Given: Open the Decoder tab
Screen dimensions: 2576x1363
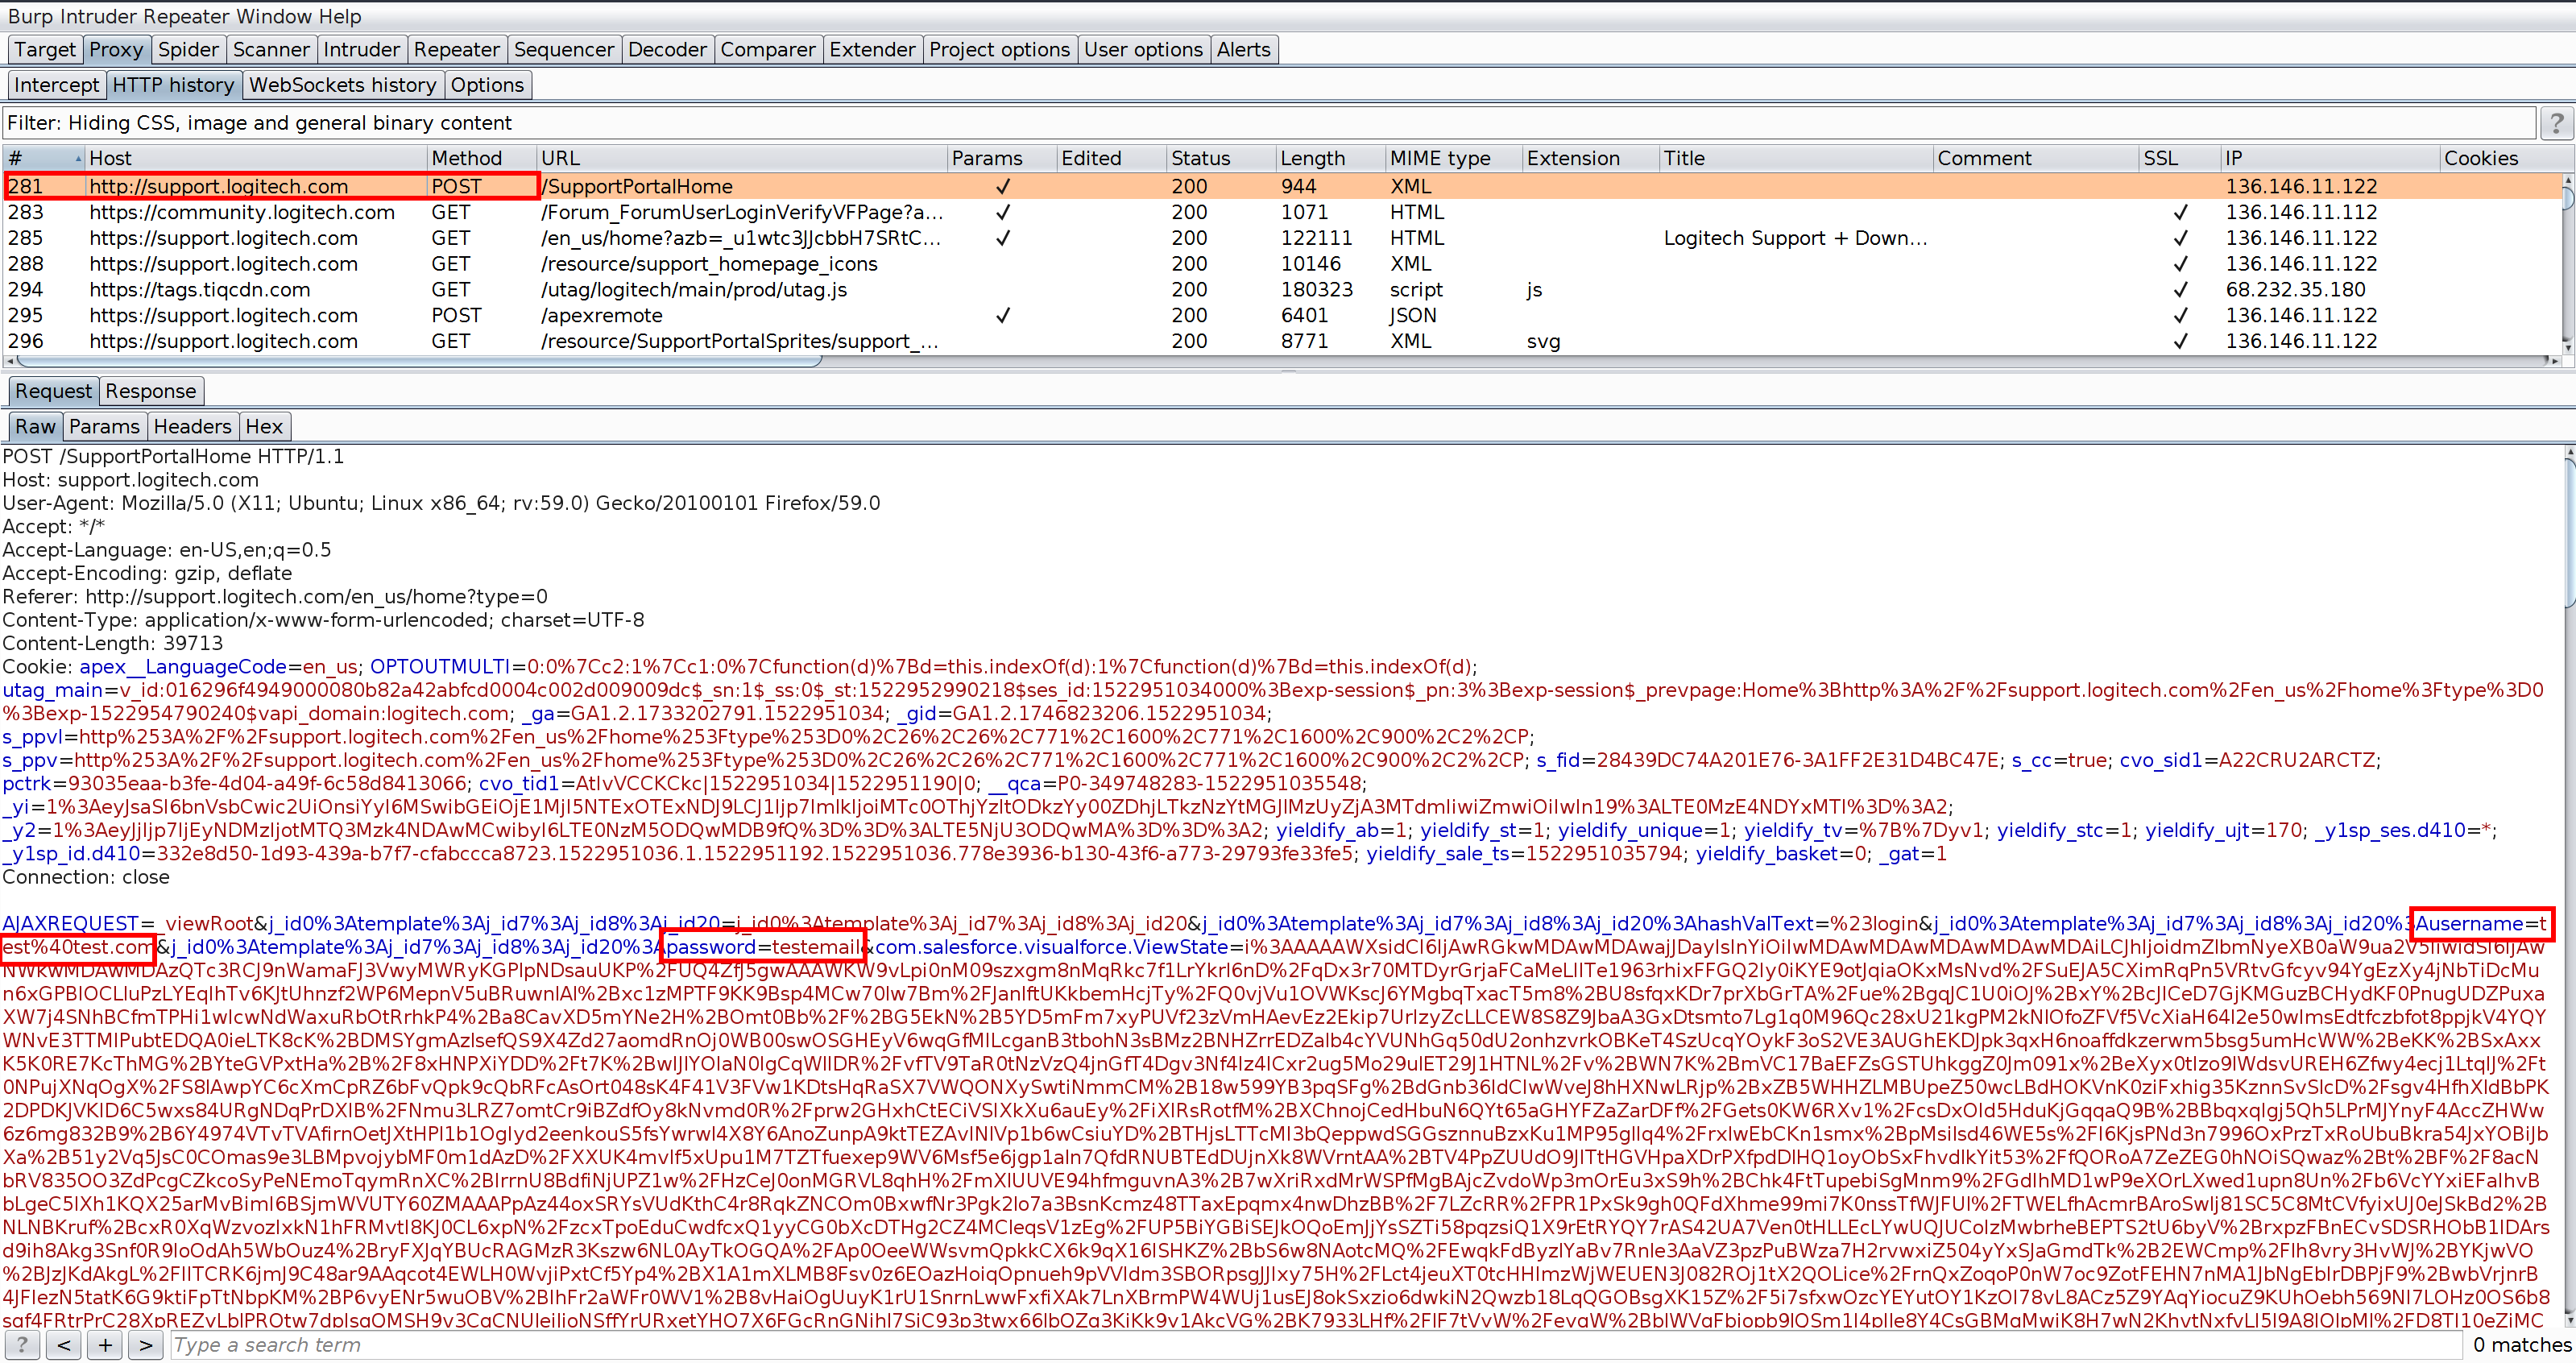Looking at the screenshot, I should 666,49.
